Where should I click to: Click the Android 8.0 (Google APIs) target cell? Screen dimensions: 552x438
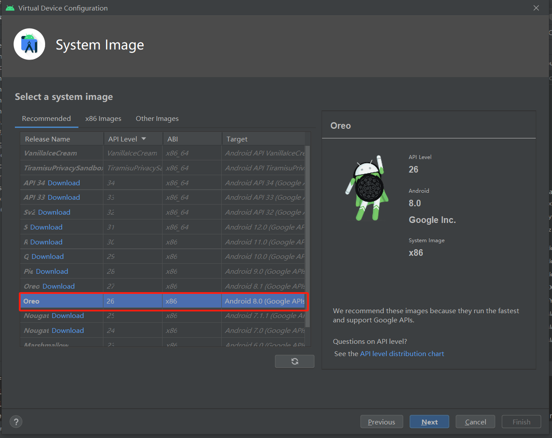tap(263, 301)
